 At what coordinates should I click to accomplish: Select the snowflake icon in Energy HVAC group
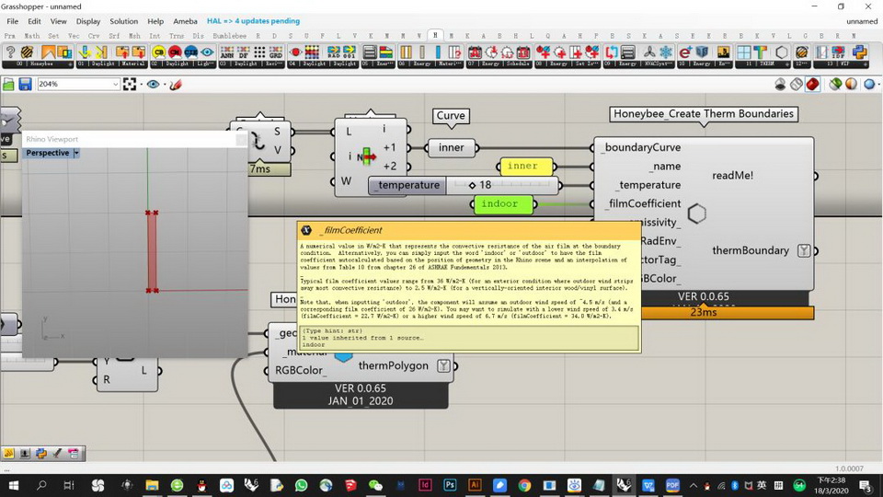pyautogui.click(x=665, y=52)
